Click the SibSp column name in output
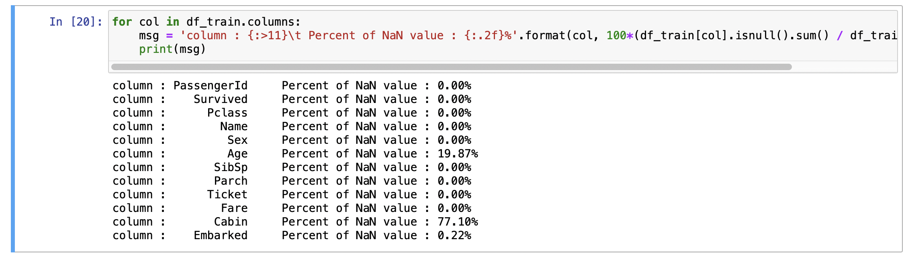Image resolution: width=906 pixels, height=256 pixels. [231, 167]
